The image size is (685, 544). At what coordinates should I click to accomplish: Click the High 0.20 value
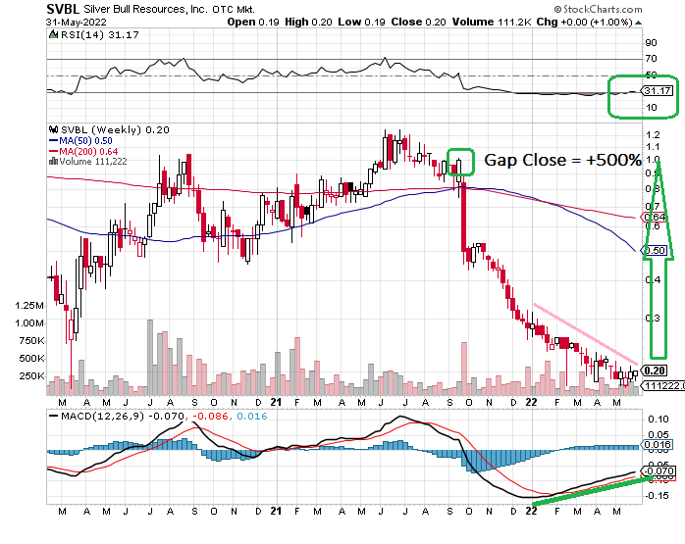tap(308, 23)
